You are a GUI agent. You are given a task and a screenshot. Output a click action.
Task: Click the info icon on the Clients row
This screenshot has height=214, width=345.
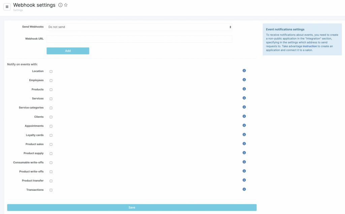(244, 116)
